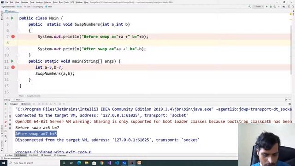Click empty code line 8 in editor
Viewport: 295px width, 166px height.
pyautogui.click(x=154, y=43)
